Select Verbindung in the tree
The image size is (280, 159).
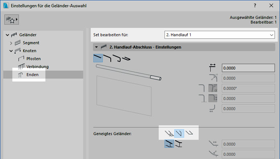[x=37, y=67]
